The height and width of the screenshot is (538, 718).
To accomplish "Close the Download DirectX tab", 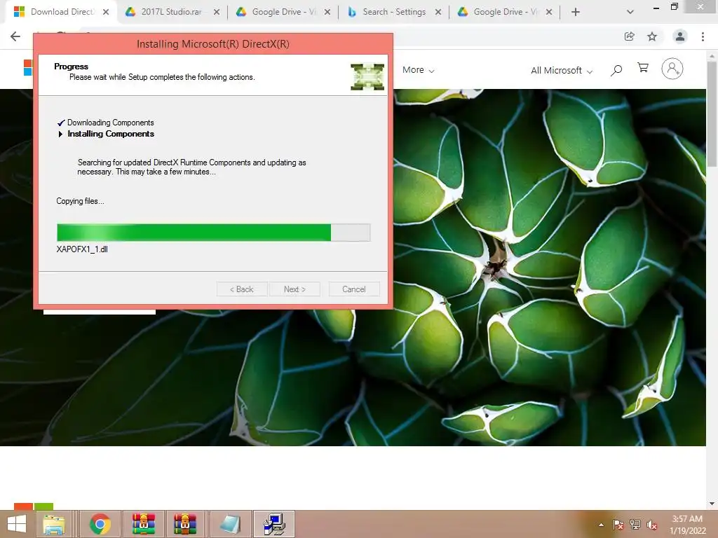I will pos(106,12).
